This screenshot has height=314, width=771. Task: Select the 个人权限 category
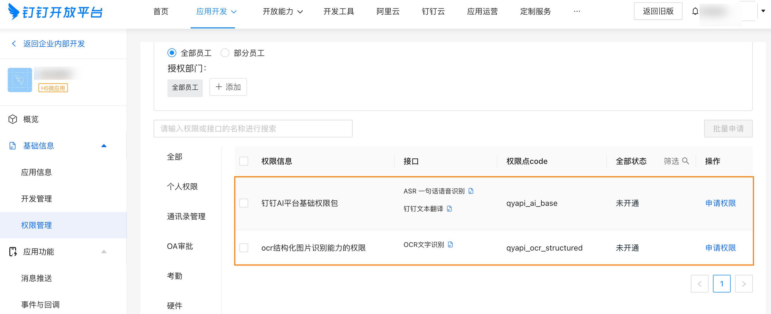182,187
